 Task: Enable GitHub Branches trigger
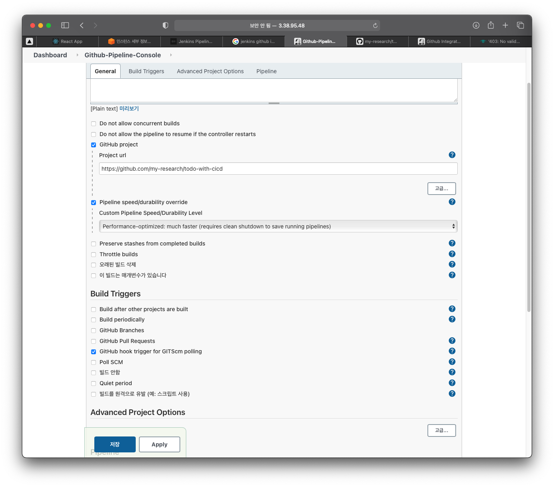[94, 331]
